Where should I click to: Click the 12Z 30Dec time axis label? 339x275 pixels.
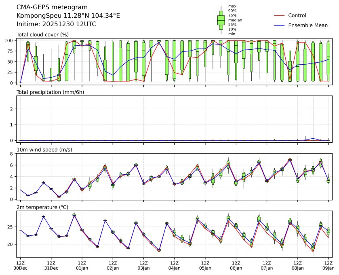[x=20, y=265]
